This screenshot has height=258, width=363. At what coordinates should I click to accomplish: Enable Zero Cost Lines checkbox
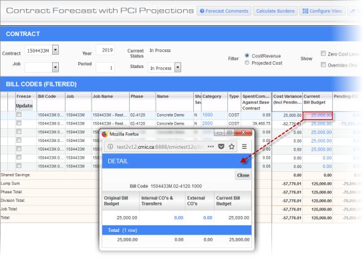323,53
